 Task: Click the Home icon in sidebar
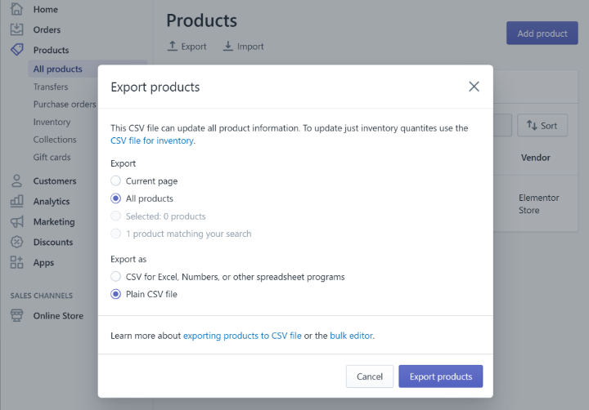(16, 9)
